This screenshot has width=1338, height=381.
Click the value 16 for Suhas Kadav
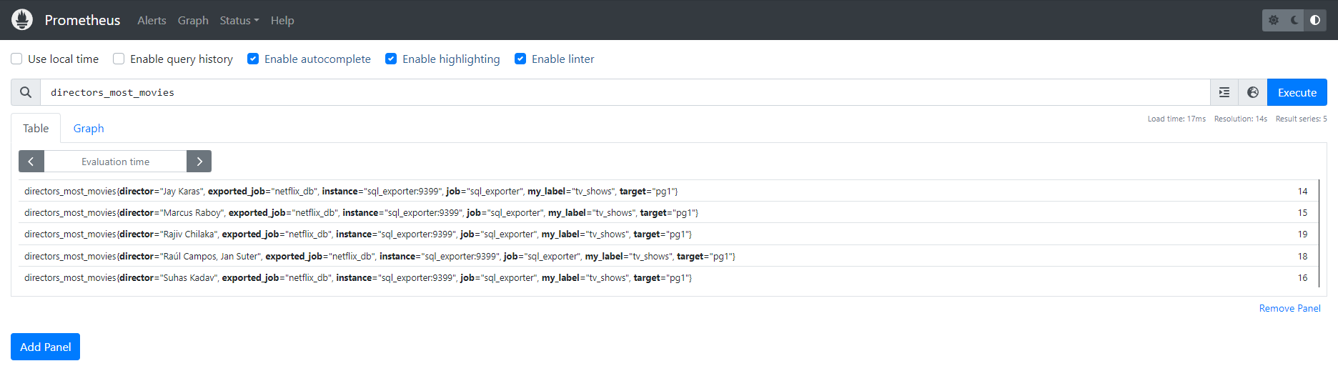(1302, 277)
